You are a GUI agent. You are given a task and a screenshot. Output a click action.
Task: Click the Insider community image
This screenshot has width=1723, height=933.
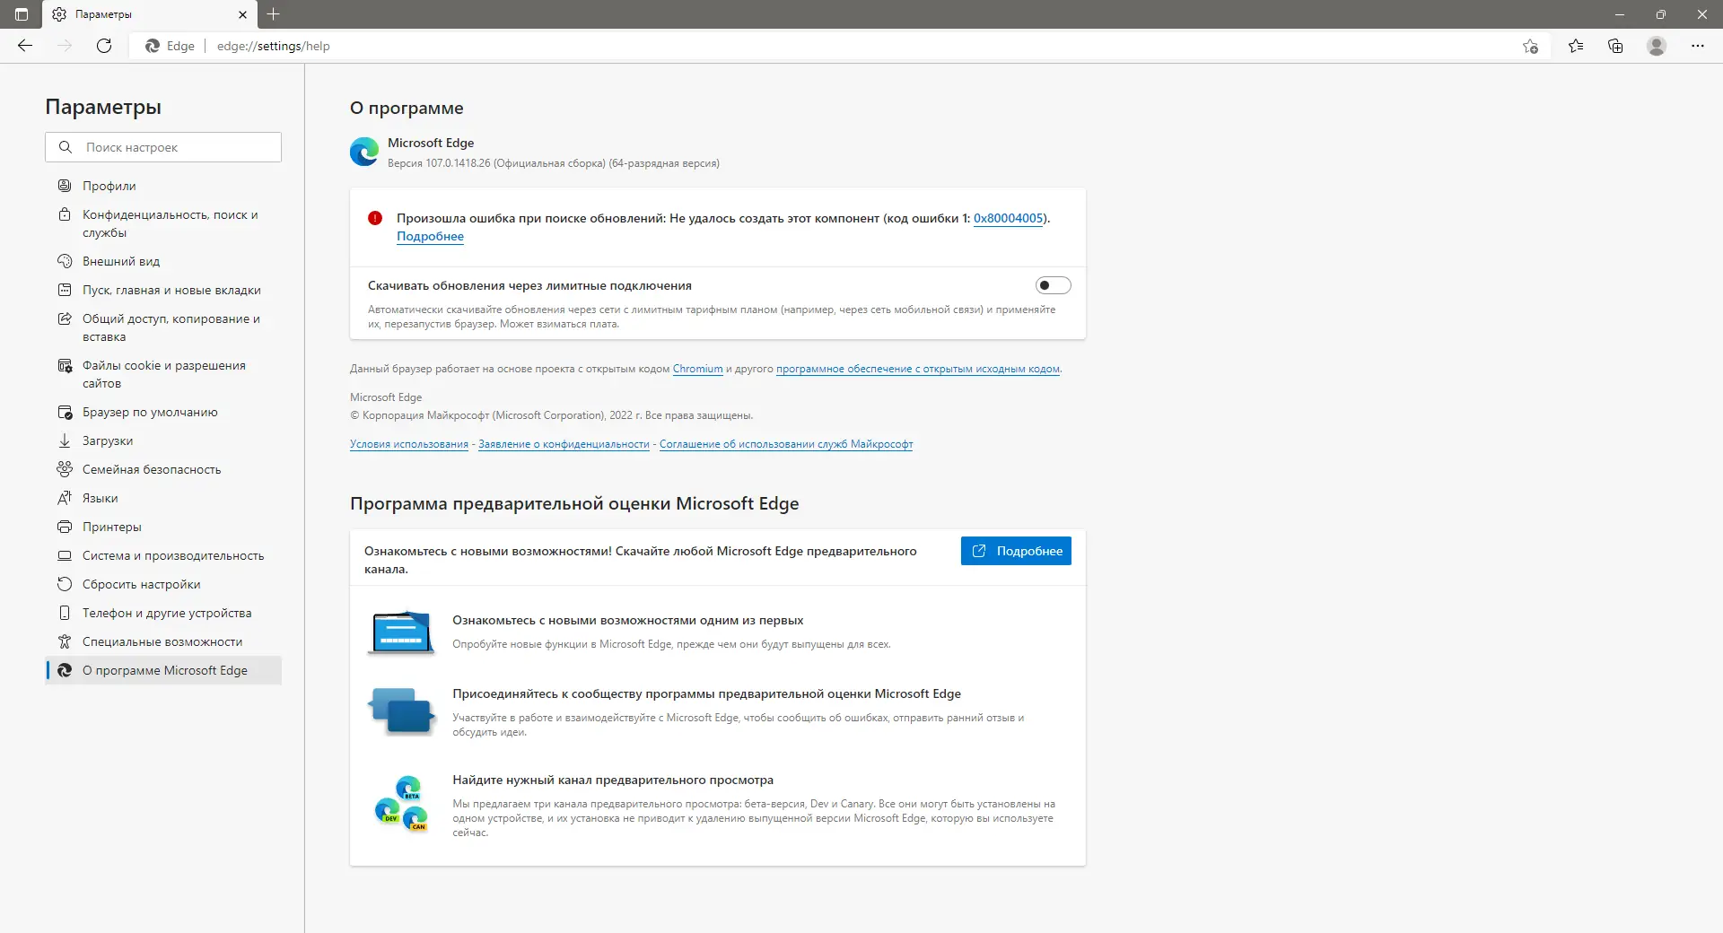point(401,711)
